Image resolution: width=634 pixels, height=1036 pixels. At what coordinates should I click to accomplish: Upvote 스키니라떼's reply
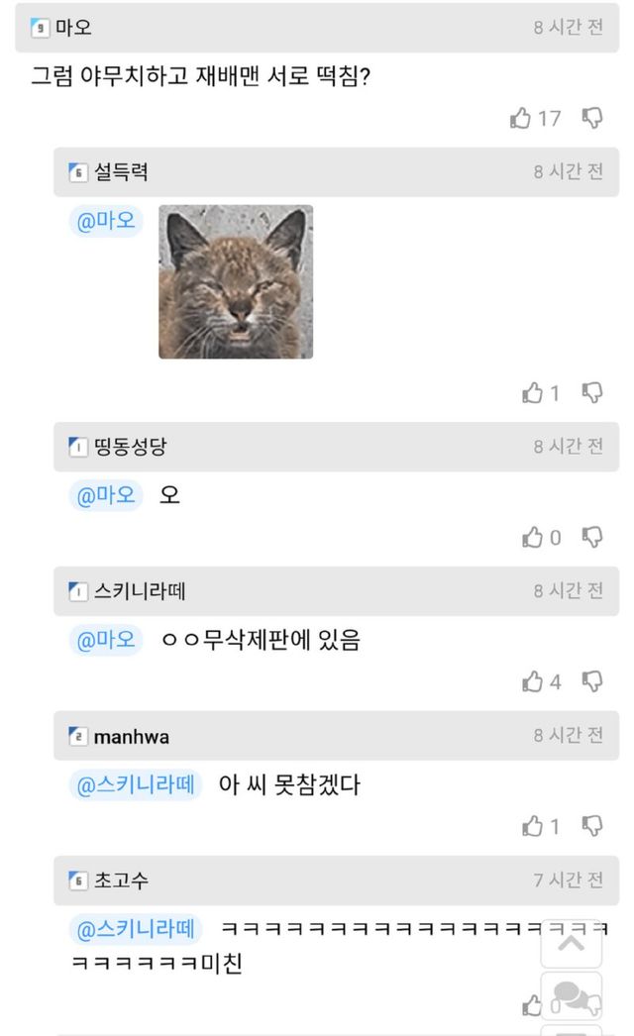pos(533,682)
